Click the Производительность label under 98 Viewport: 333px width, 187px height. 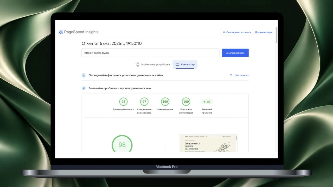123,109
